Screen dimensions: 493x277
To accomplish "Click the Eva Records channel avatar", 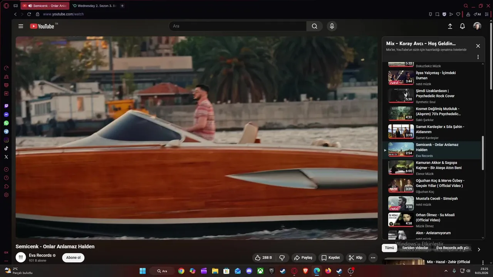I will coord(21,257).
